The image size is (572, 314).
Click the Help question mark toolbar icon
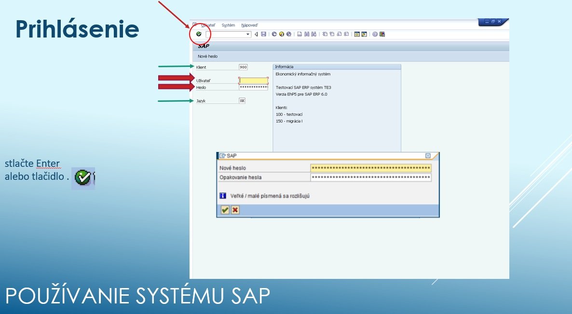coord(375,34)
